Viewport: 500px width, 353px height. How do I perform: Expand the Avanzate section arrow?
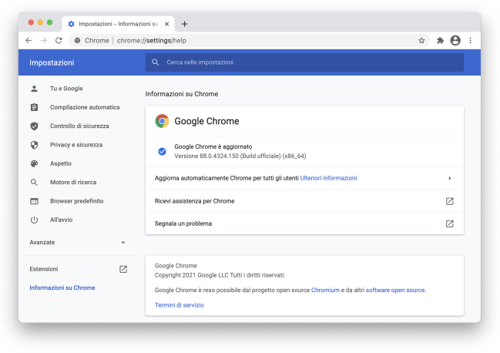tap(123, 243)
